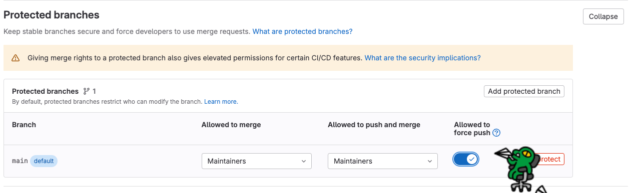Open the Allowed to merge Maintainers dropdown

(x=257, y=161)
